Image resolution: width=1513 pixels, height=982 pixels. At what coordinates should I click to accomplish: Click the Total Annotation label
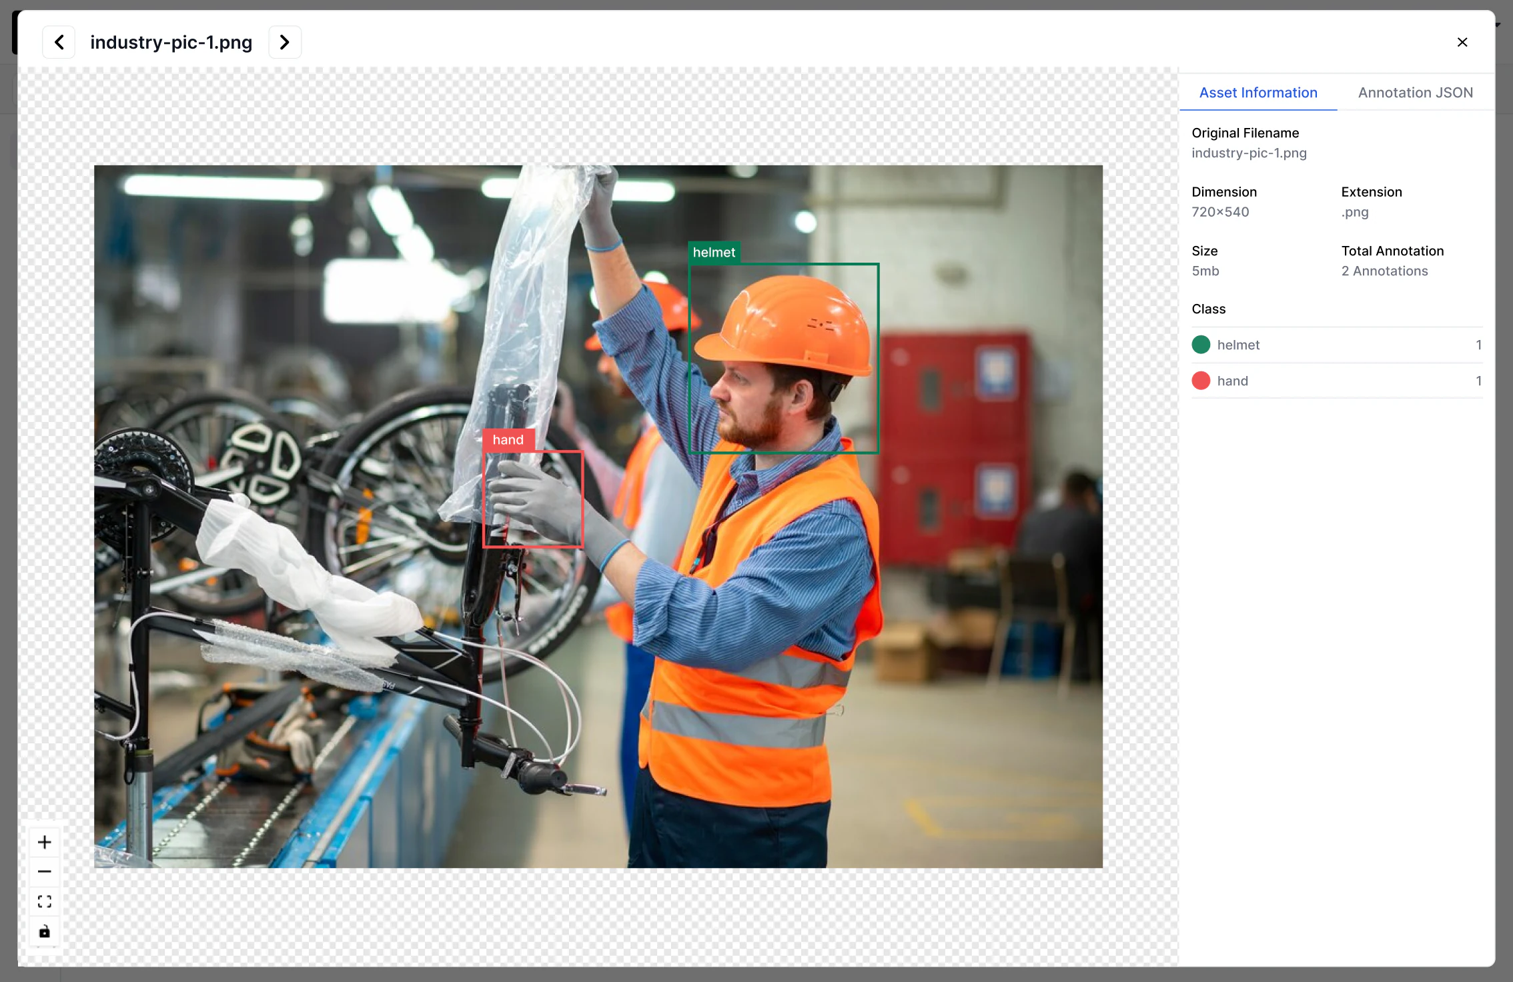point(1392,251)
